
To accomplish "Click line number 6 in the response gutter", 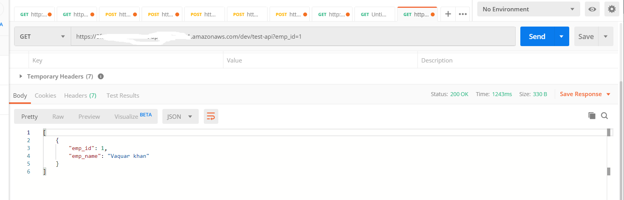I will (28, 171).
